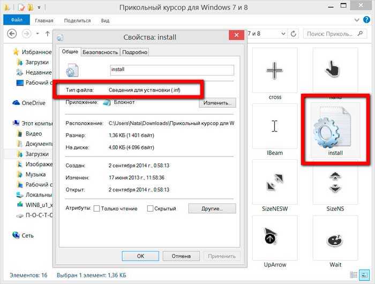Toggle the 'Скрытый' attribute checkbox
This screenshot has height=284, width=375.
[150, 208]
